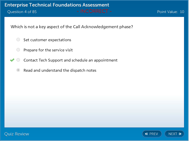189x141 pixels.
Task: Click the 'Enterprise Technical Foundations Assessment' title
Action: coord(57,5)
